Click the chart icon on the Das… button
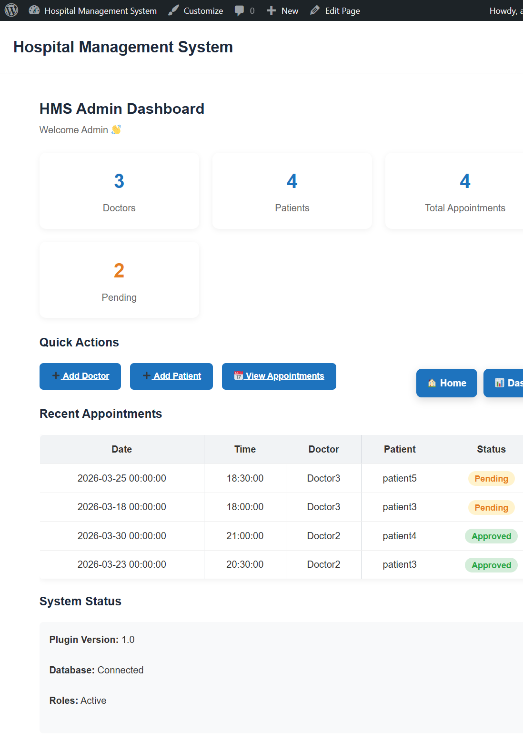 point(500,383)
